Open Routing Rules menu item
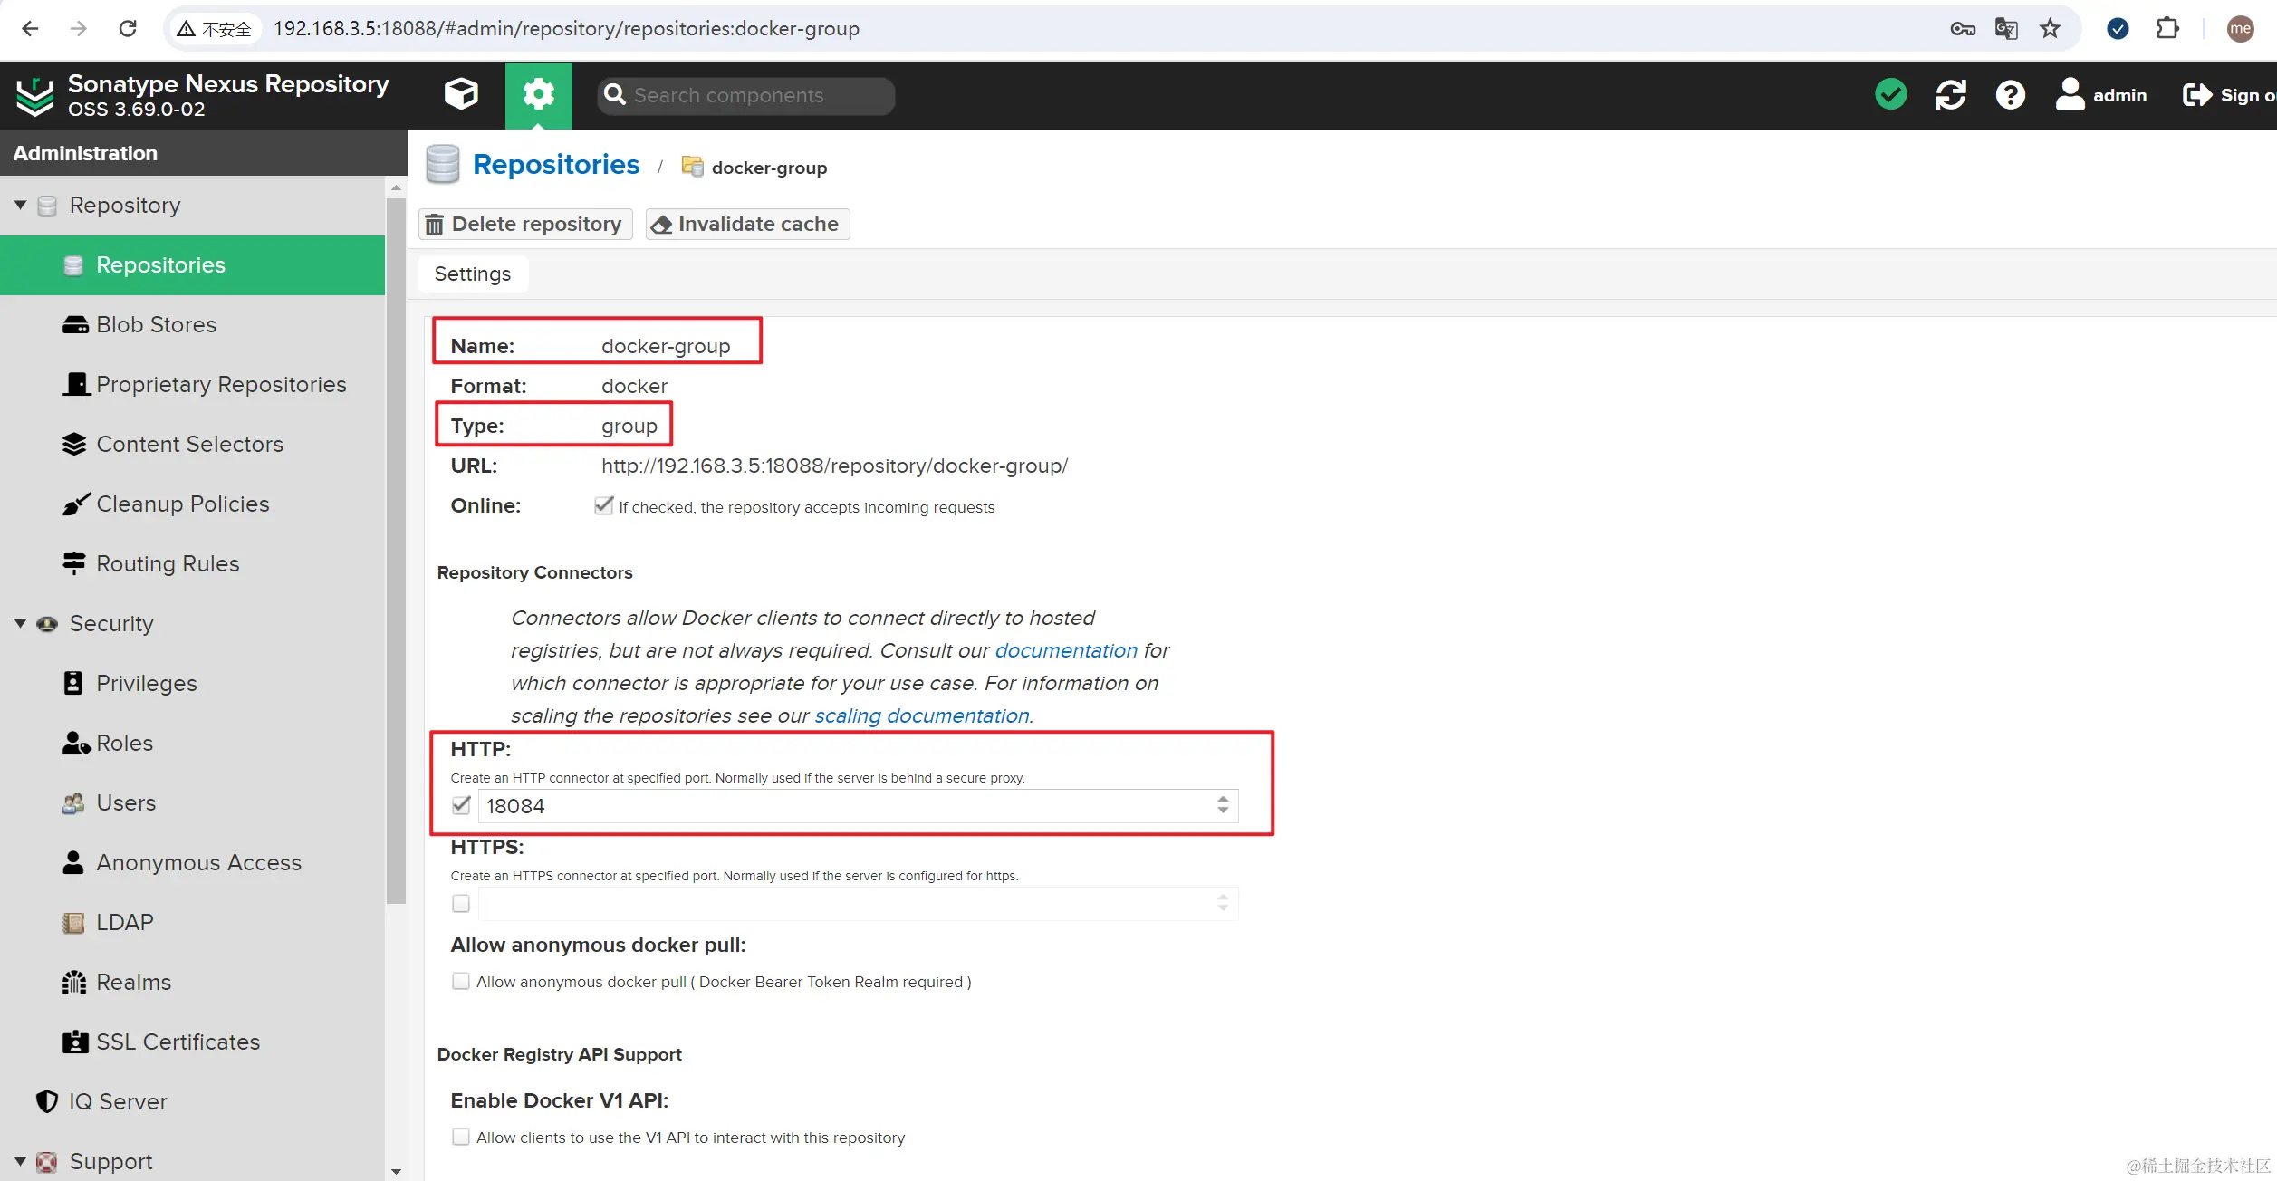 168,563
